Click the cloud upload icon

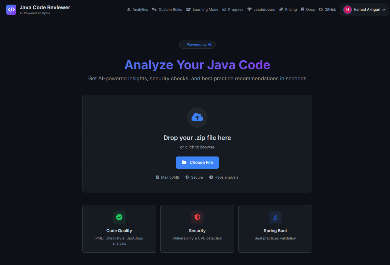point(197,117)
